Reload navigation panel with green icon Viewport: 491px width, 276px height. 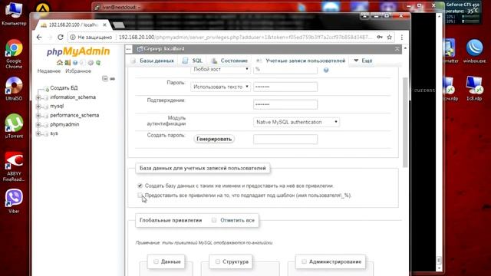point(98,63)
